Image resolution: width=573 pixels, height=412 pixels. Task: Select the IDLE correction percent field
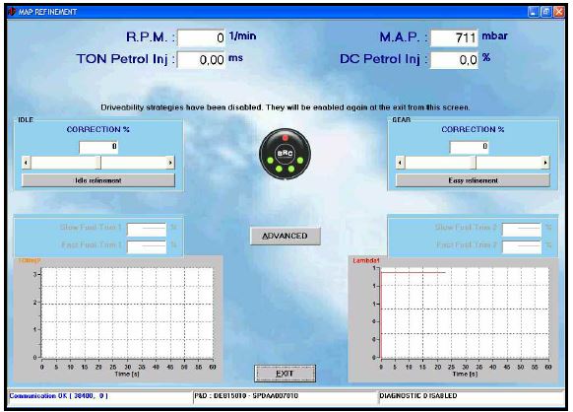coord(98,147)
